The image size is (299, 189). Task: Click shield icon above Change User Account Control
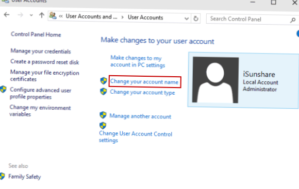103,126
